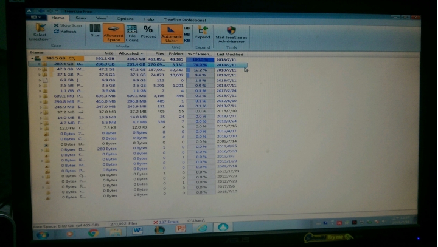Open the application file menu button
438x247 pixels.
(x=35, y=17)
